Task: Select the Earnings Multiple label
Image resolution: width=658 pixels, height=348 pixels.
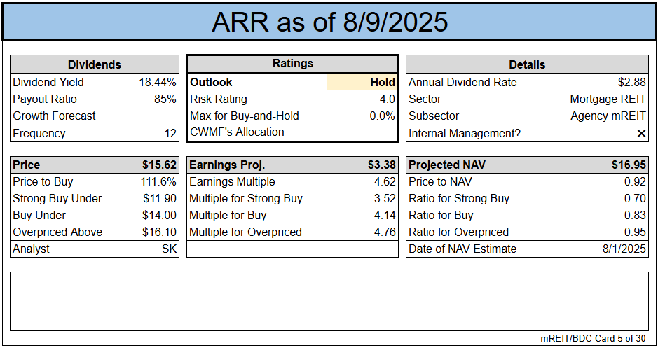Action: pos(232,181)
